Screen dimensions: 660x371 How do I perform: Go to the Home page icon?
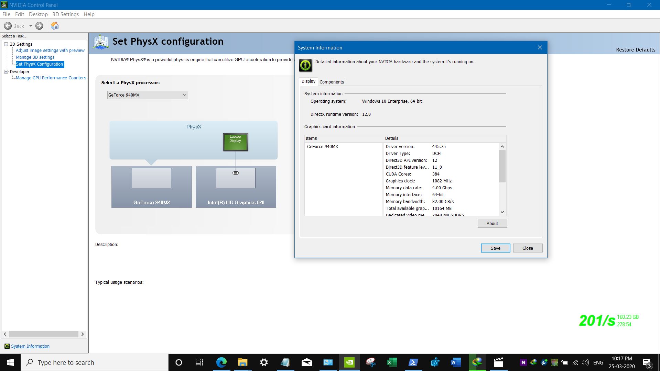tap(55, 26)
